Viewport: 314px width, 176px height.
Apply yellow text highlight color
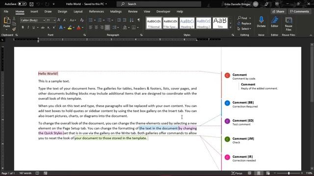(x=70, y=27)
